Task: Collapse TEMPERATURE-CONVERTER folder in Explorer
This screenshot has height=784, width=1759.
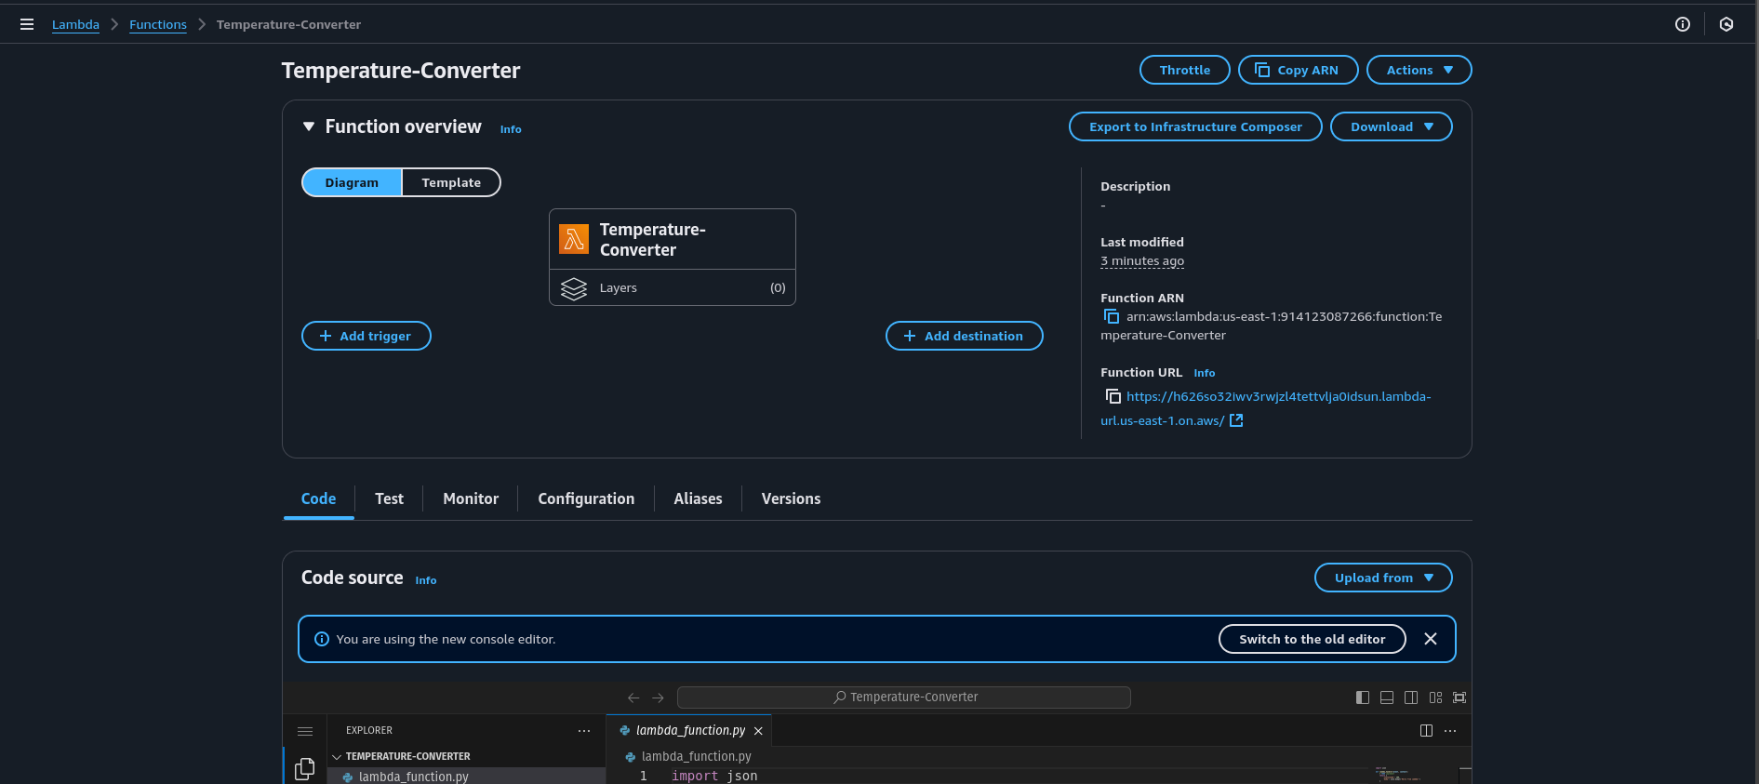Action: click(x=337, y=757)
